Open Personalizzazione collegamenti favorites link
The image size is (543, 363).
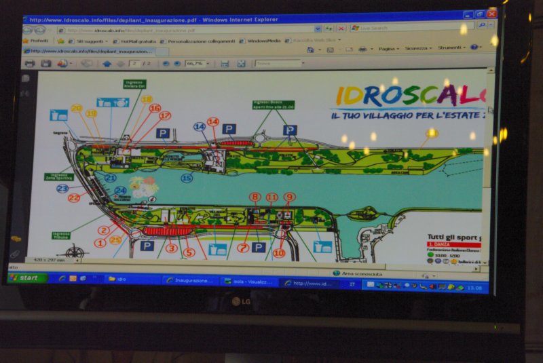coord(198,41)
